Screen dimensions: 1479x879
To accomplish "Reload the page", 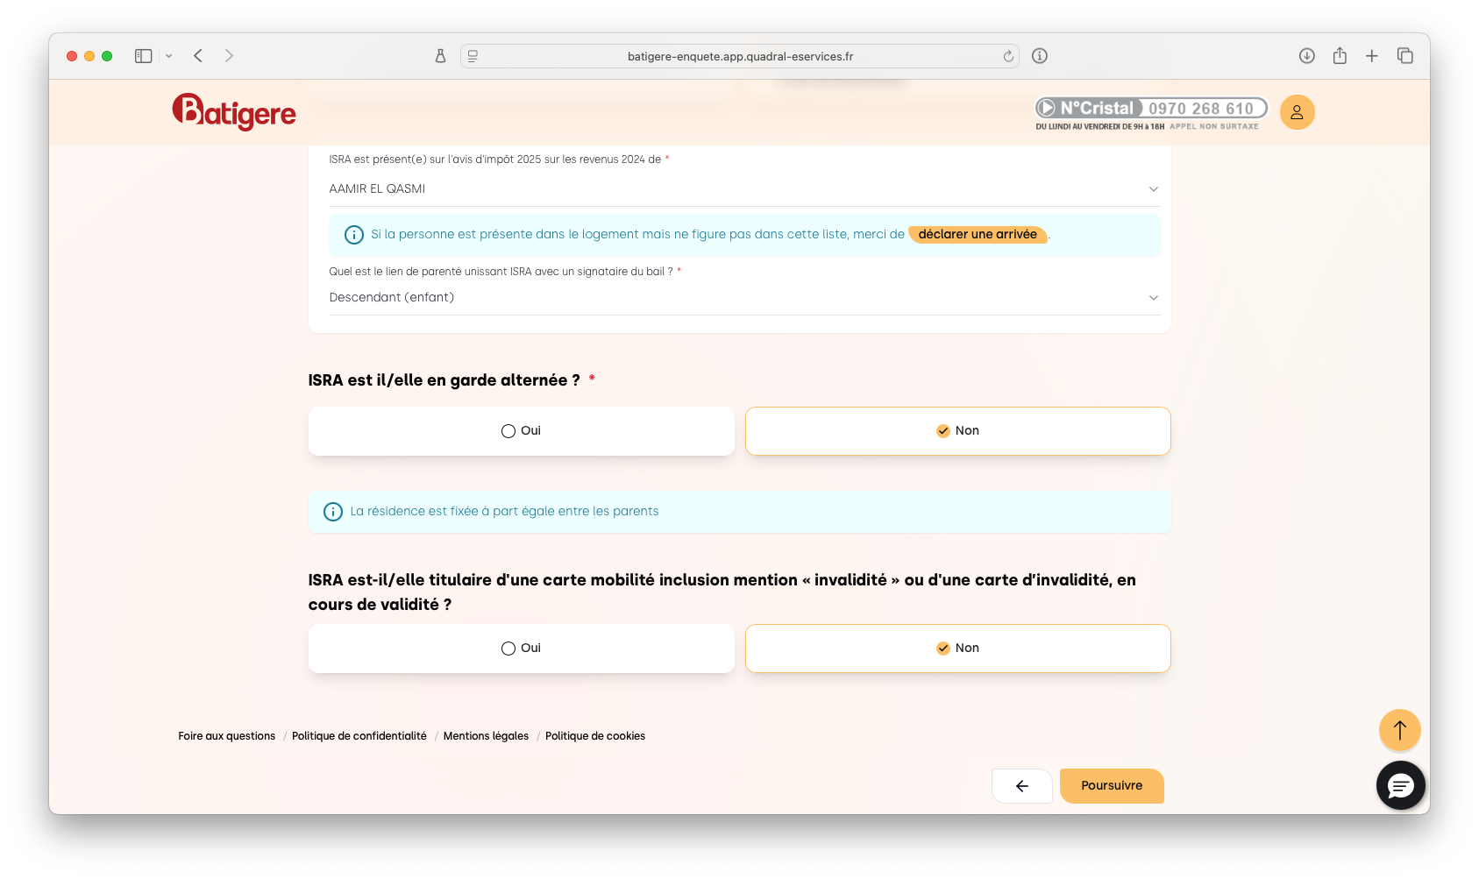I will [1008, 56].
